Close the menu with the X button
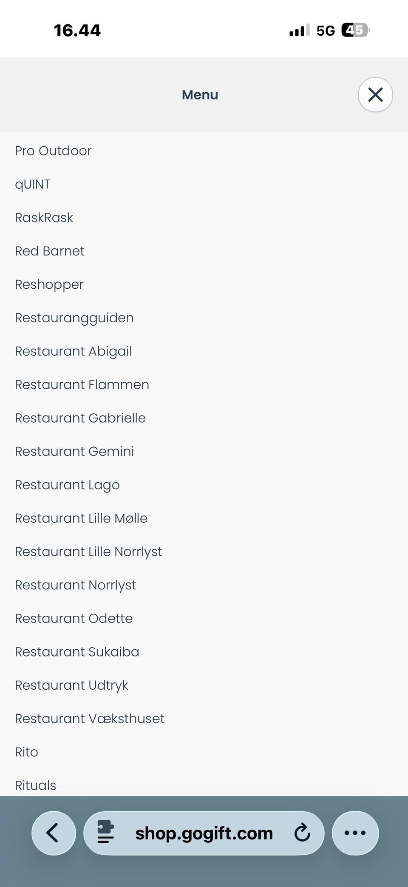This screenshot has height=887, width=408. coord(375,95)
